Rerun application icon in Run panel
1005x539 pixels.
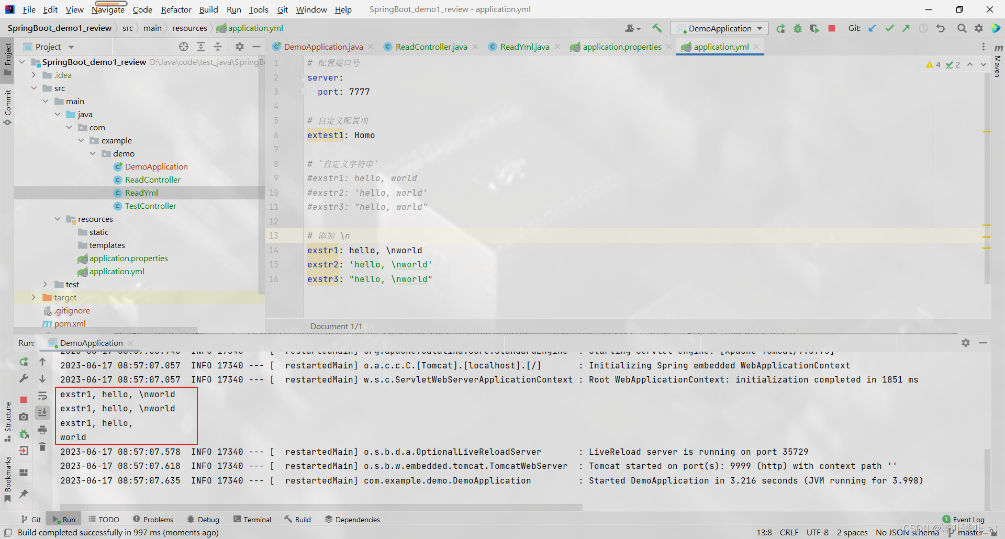click(24, 362)
